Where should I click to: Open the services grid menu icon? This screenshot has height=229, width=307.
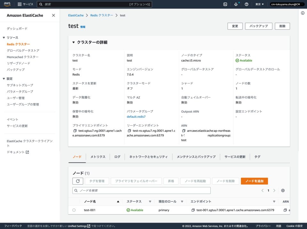pos(20,4)
